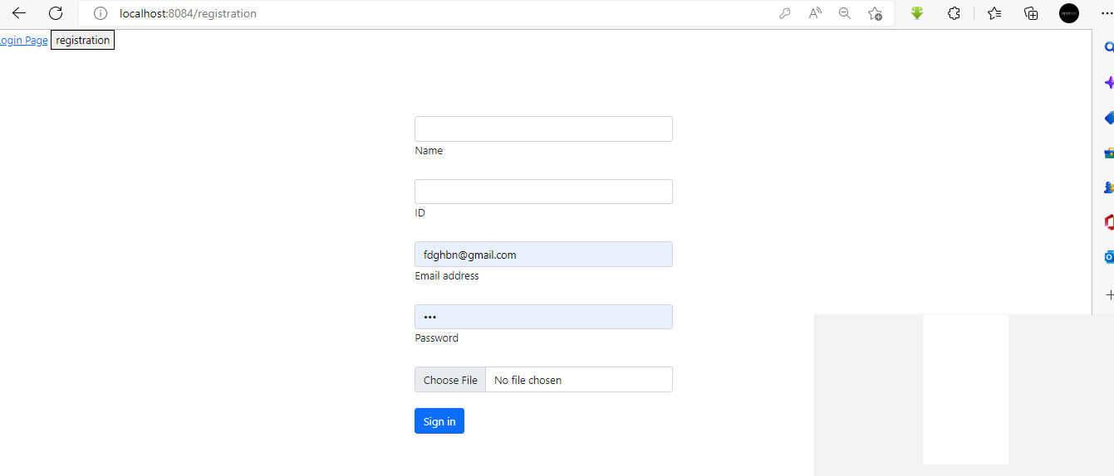Submit form with Sign in button

pos(439,421)
